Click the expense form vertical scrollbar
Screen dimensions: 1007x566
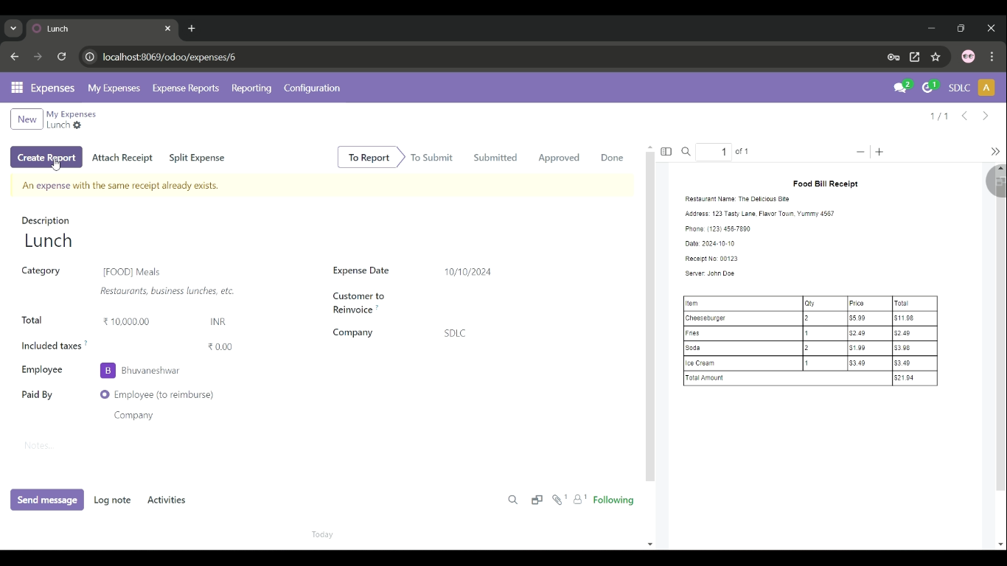coord(649,317)
